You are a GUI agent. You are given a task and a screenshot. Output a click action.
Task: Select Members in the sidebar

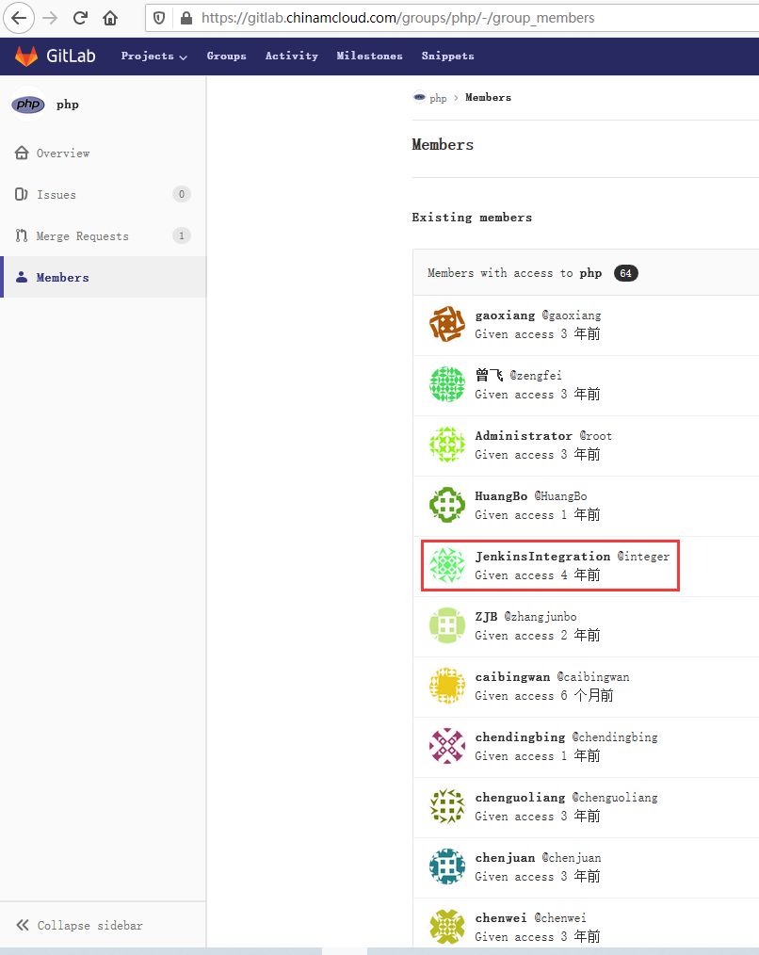[x=103, y=277]
